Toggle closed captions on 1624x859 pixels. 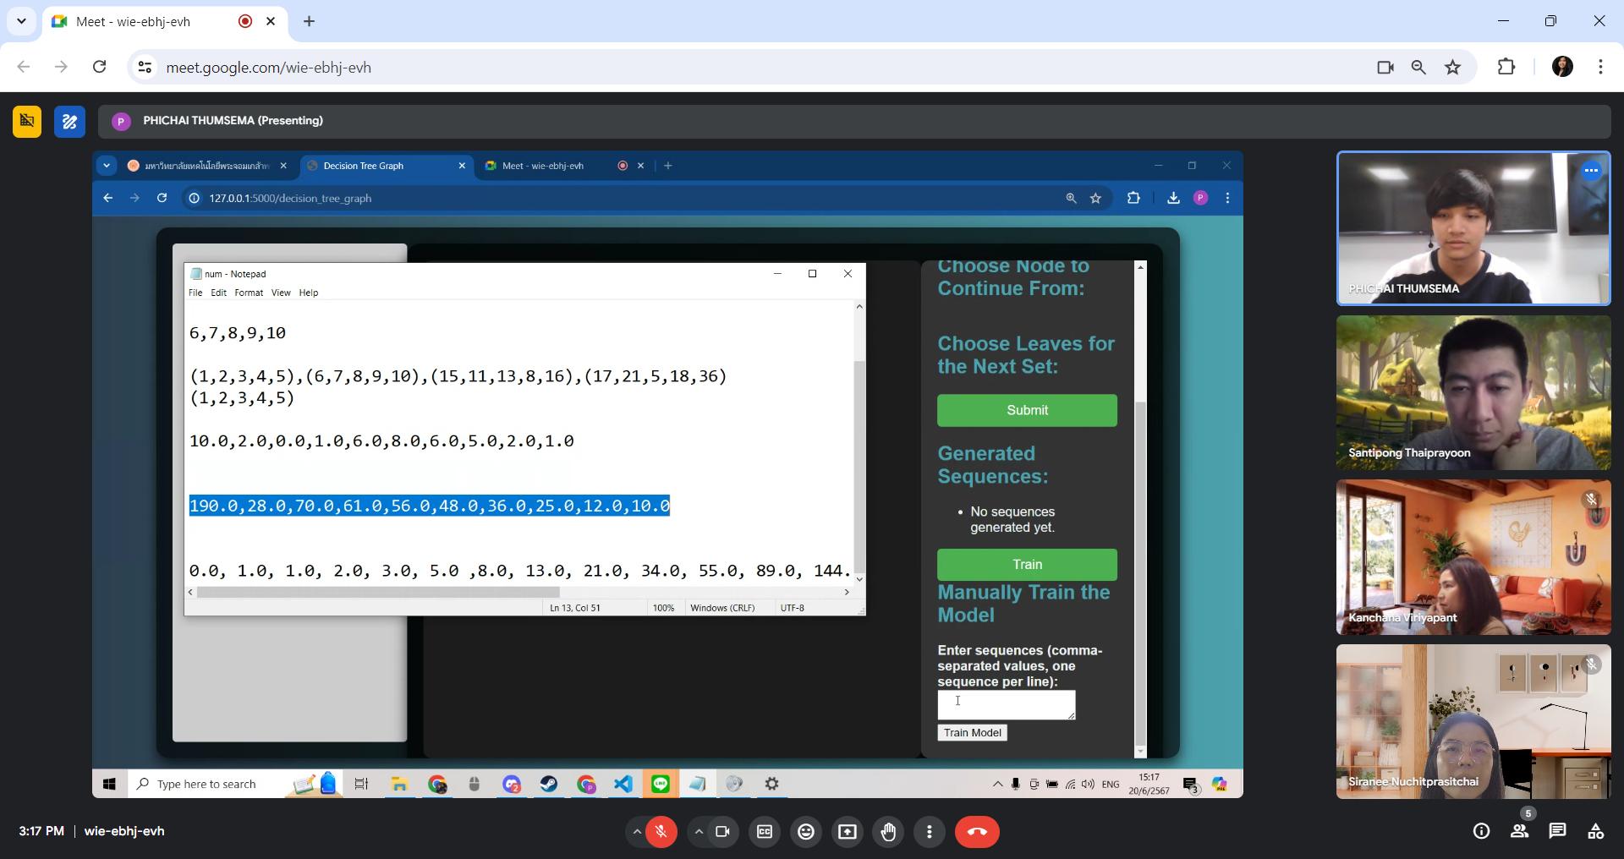tap(765, 832)
